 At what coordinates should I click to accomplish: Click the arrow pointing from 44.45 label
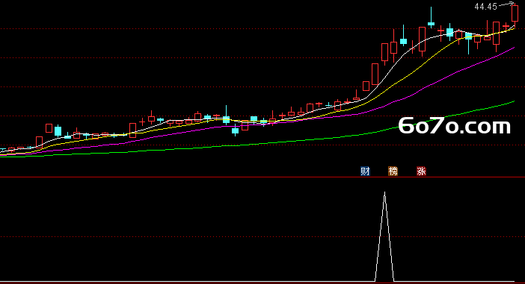(506, 4)
